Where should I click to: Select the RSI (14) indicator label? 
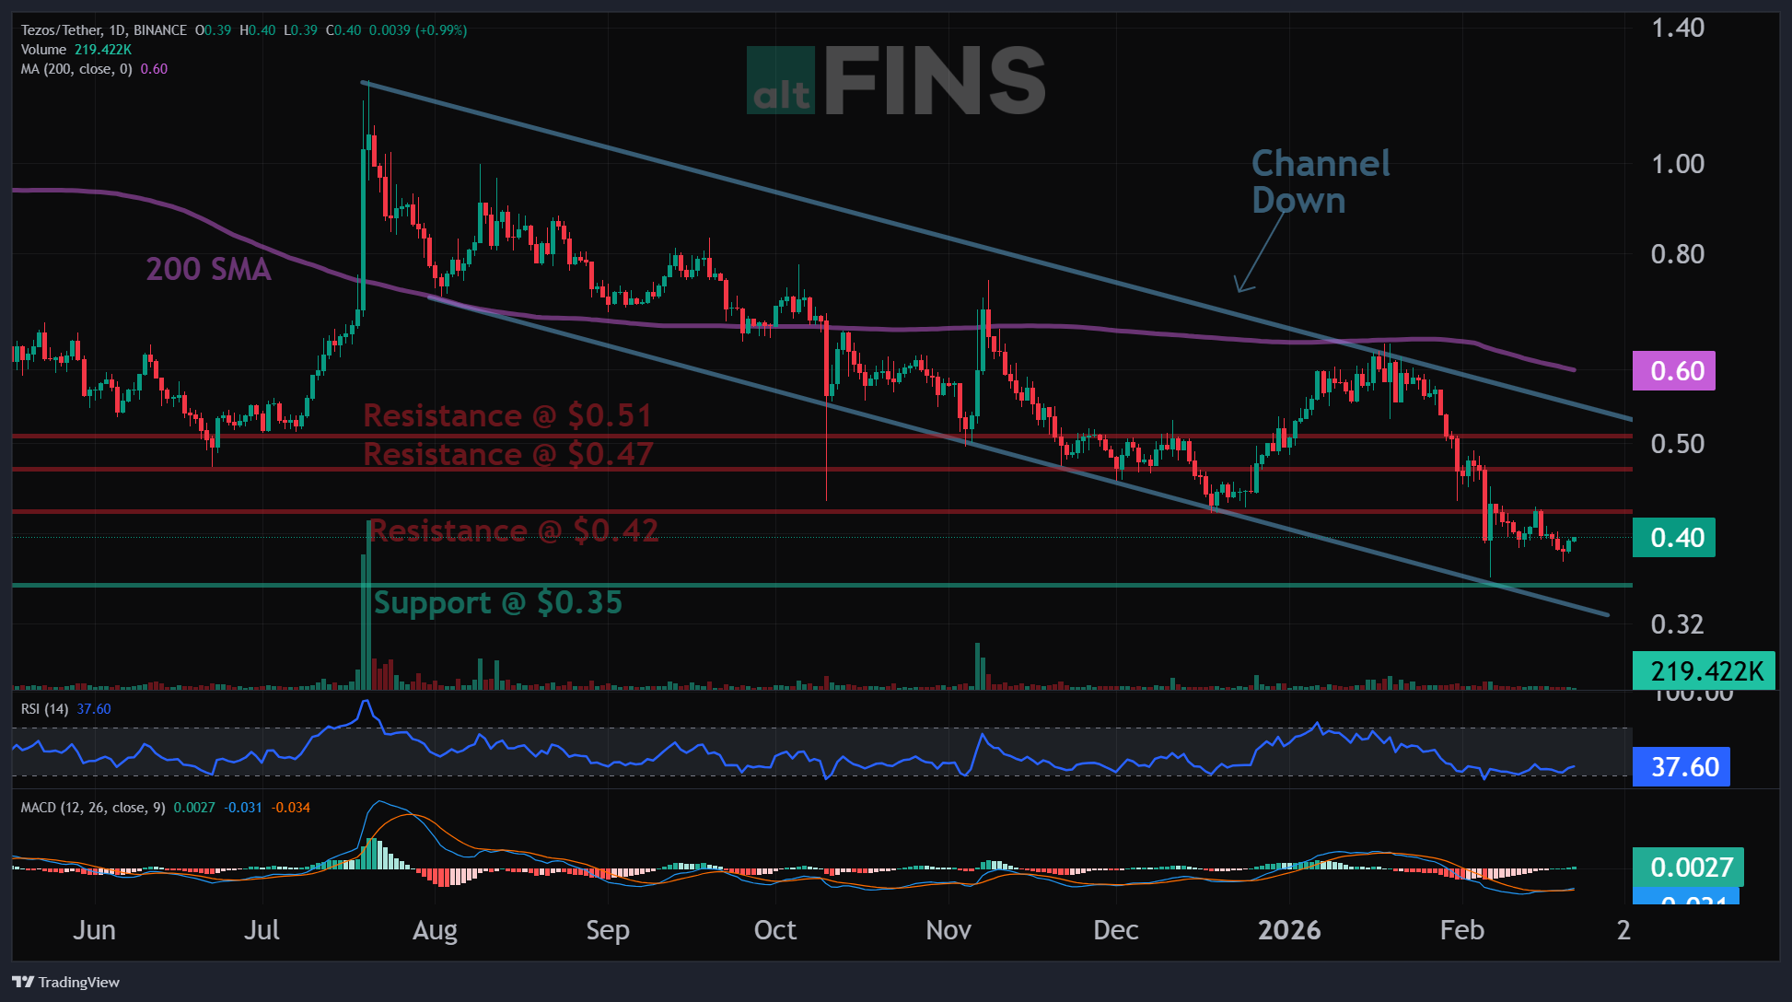tap(44, 709)
